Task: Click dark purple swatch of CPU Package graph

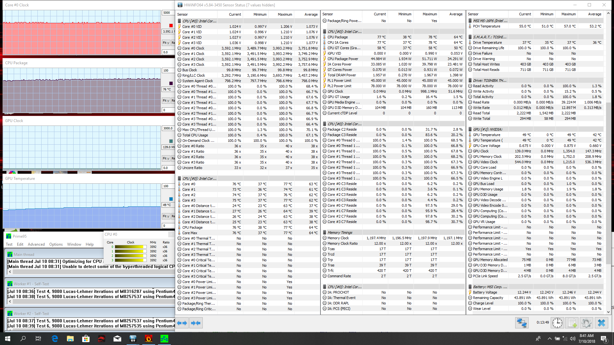Action: (171, 83)
